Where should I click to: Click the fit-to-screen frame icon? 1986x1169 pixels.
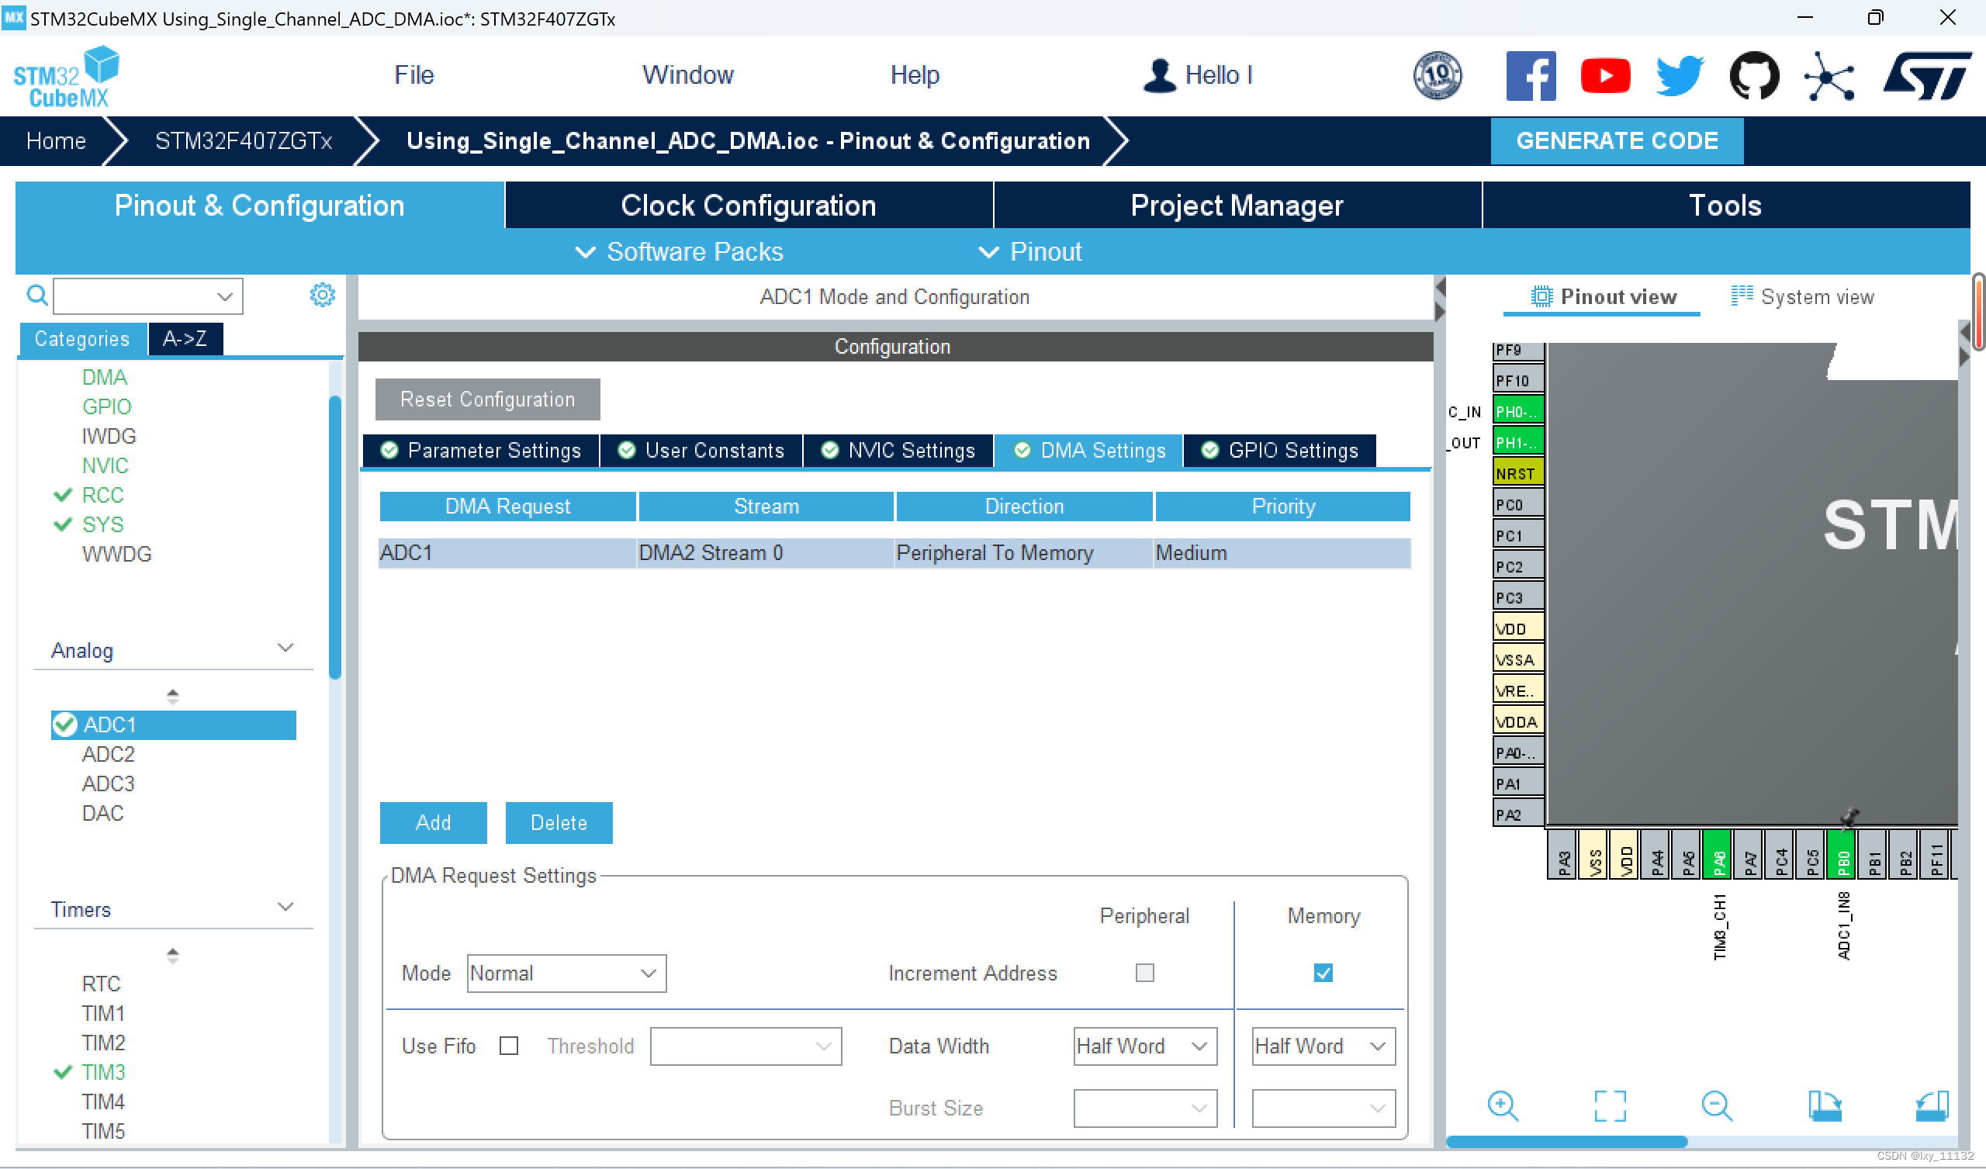coord(1609,1105)
